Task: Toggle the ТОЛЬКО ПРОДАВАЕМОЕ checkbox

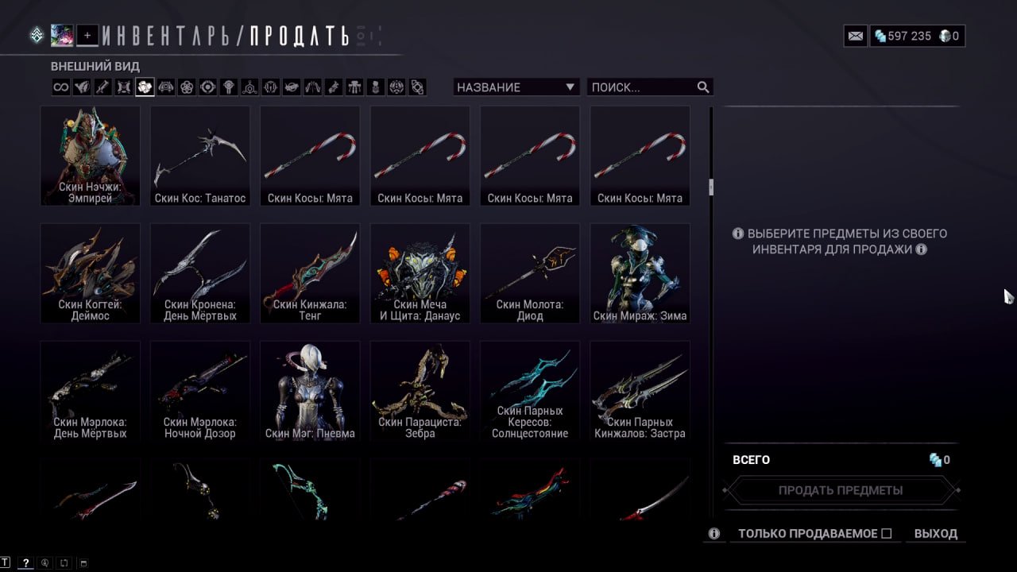Action: pyautogui.click(x=887, y=534)
